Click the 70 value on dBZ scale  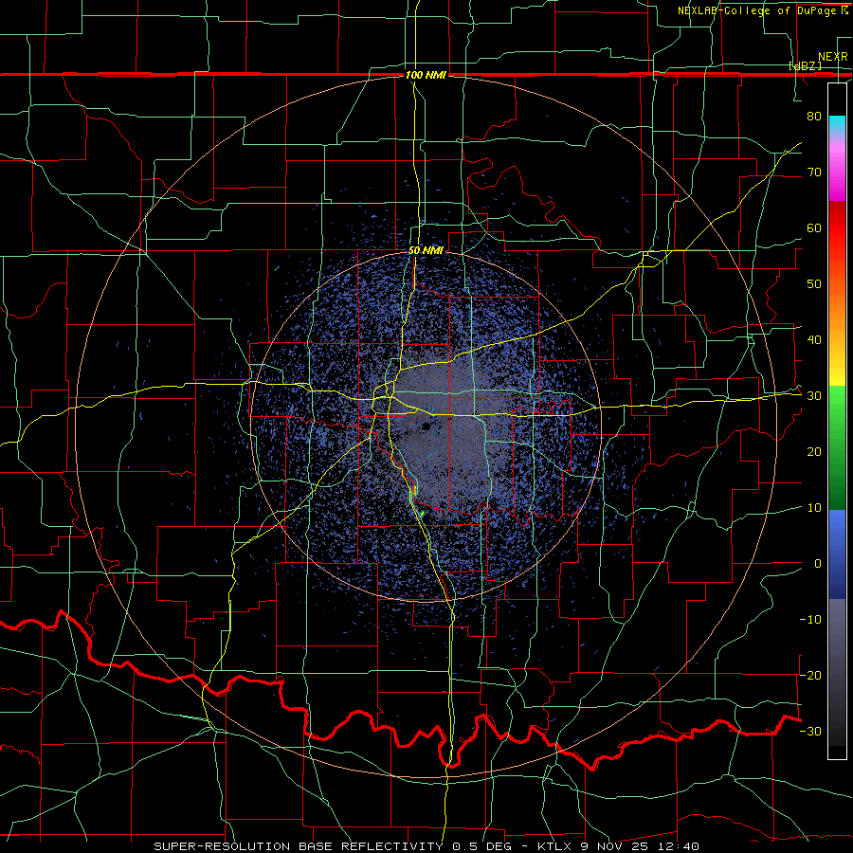click(x=814, y=172)
